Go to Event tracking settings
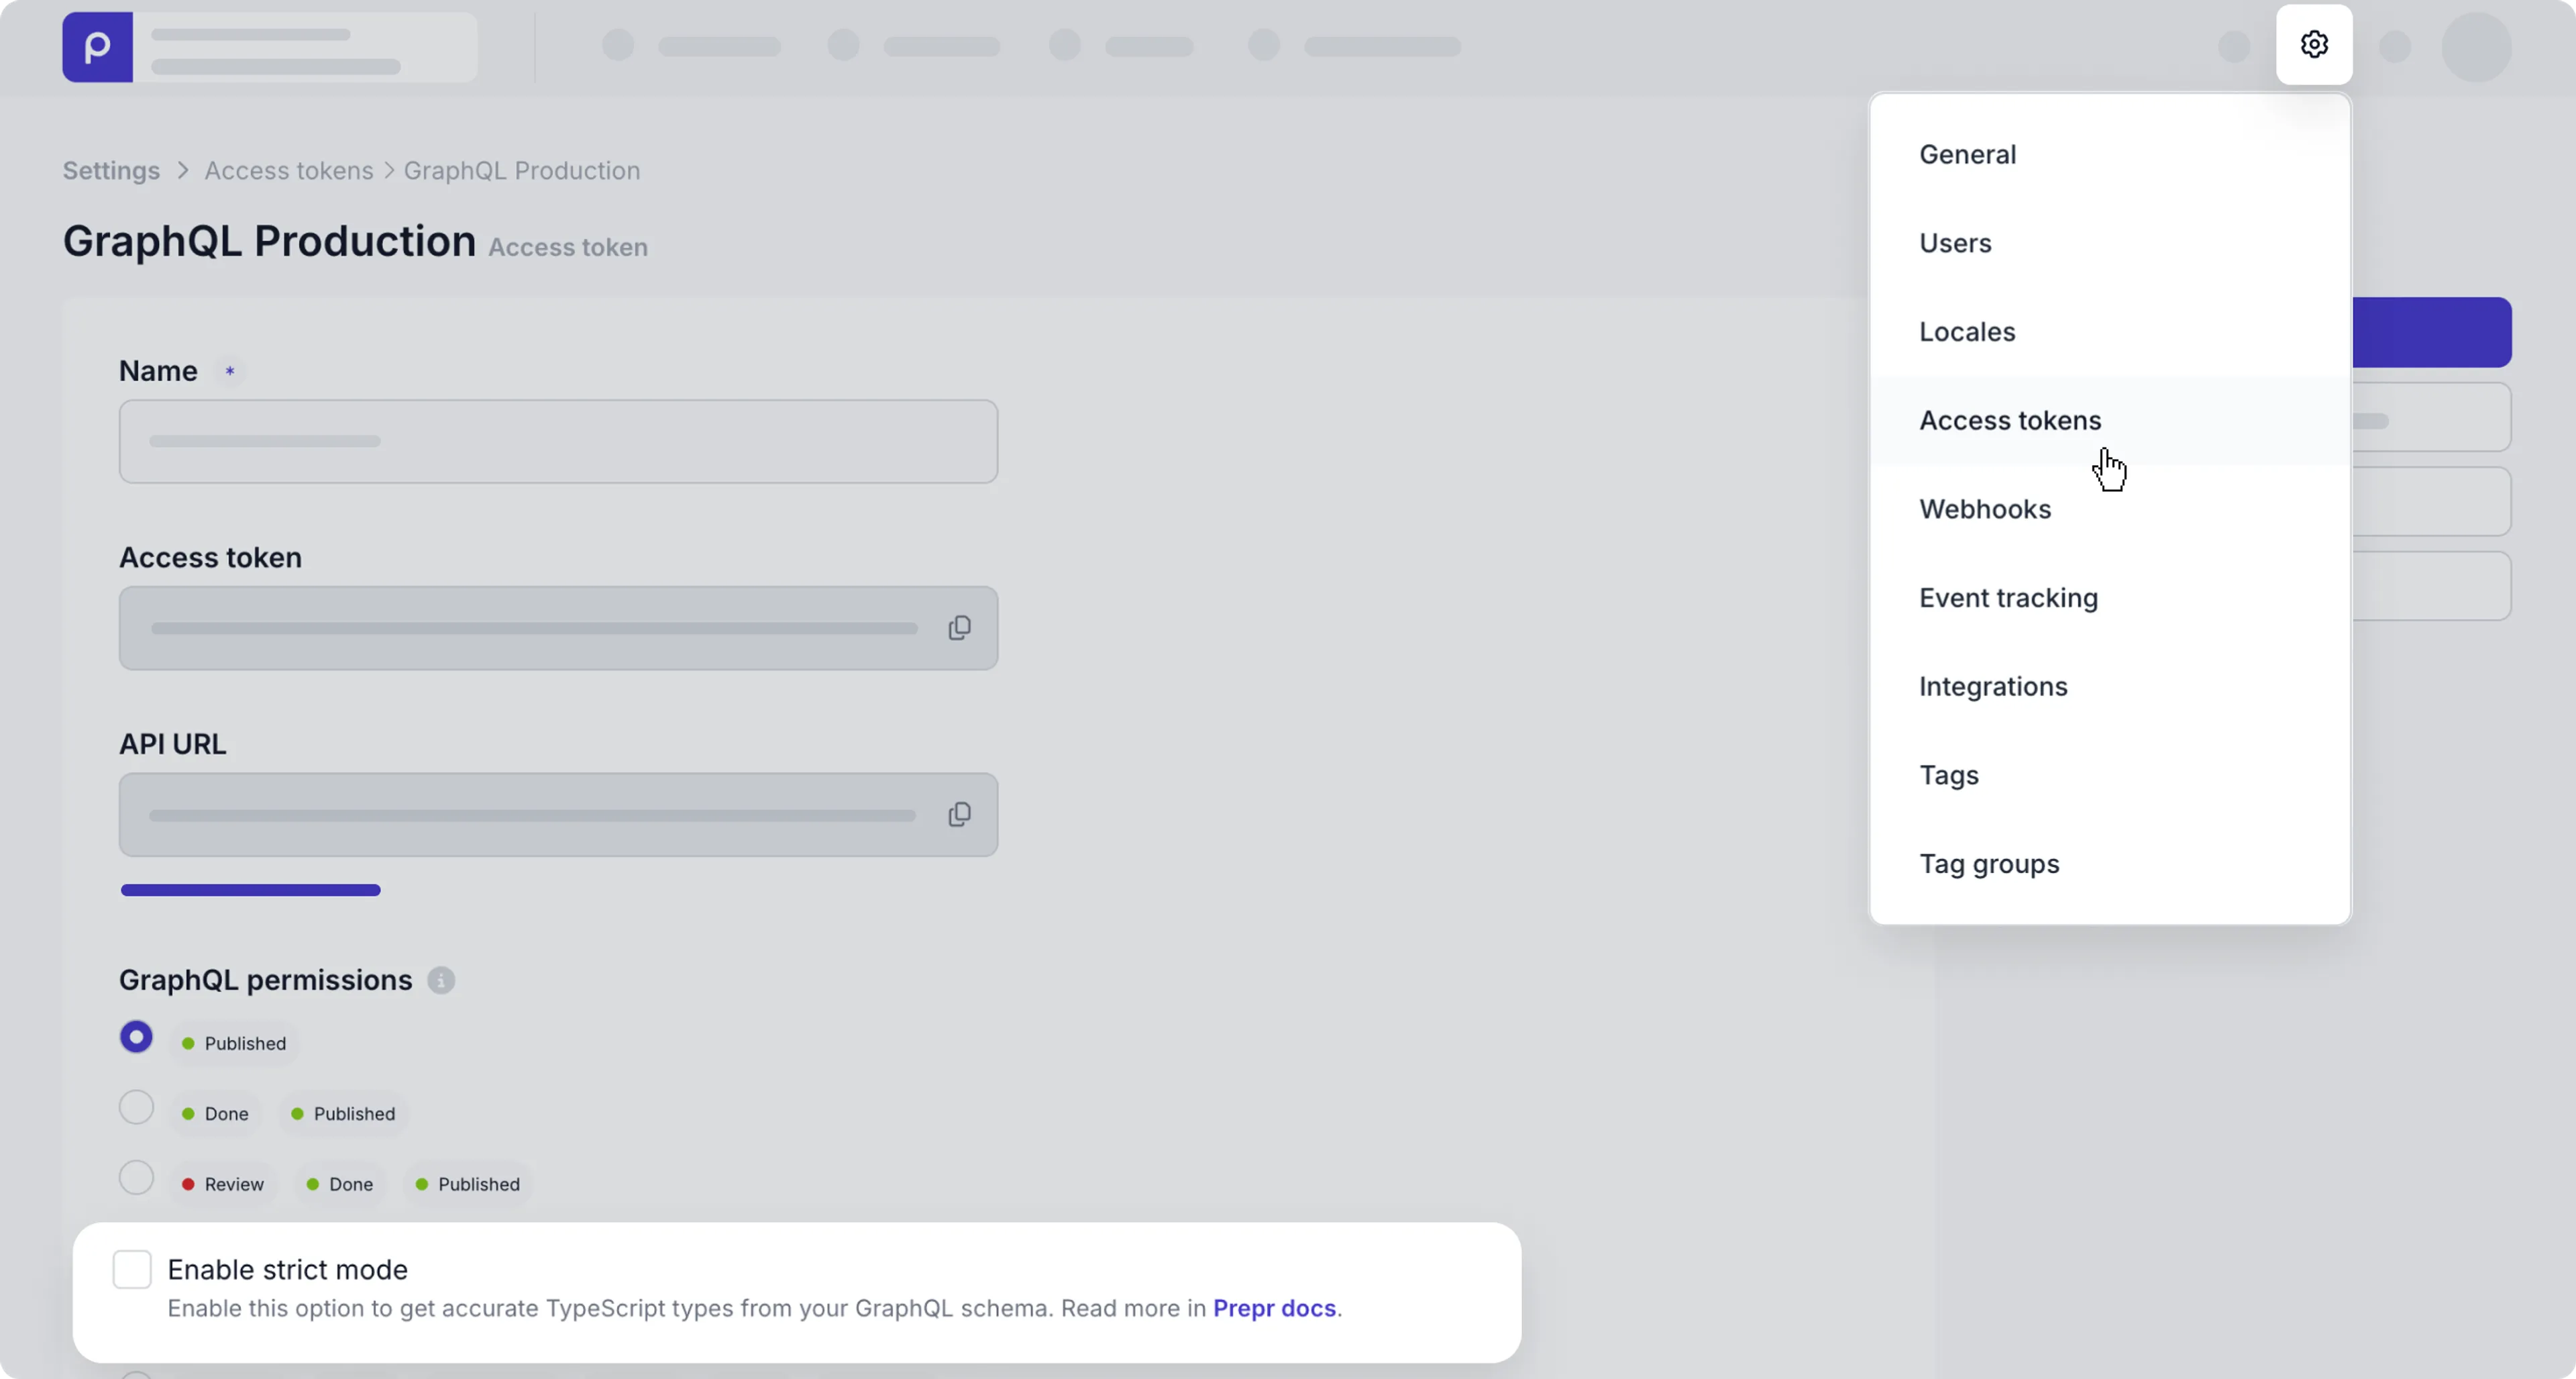The image size is (2576, 1379). click(x=2008, y=598)
